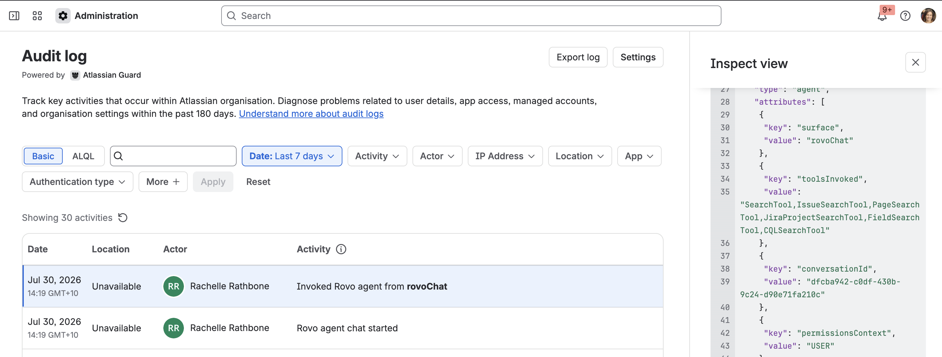Open the Date: Last 7 days dropdown
The height and width of the screenshot is (357, 942).
click(292, 156)
